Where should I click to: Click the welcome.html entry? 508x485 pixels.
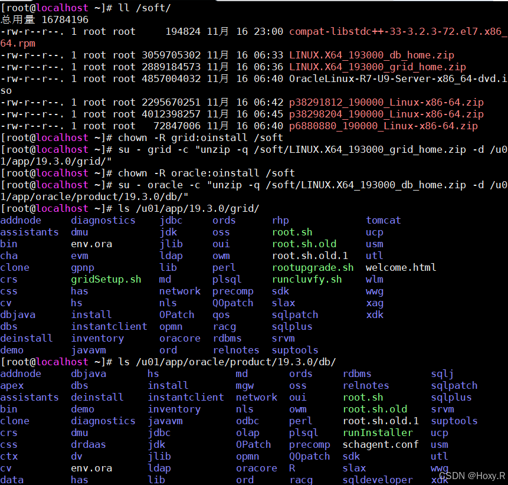[401, 268]
